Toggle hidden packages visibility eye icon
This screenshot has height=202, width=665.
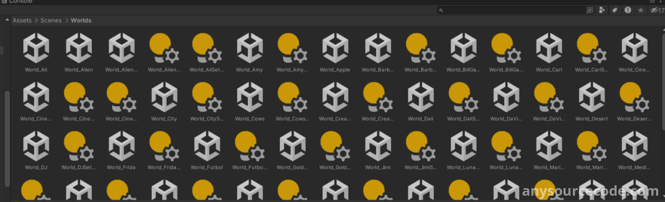(654, 10)
